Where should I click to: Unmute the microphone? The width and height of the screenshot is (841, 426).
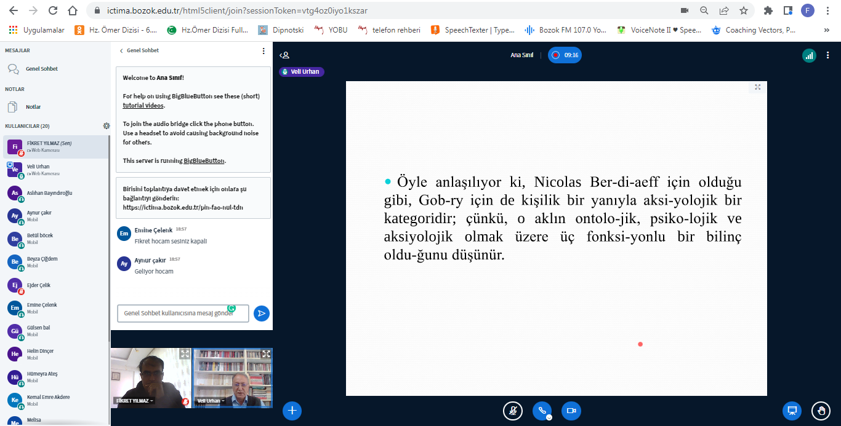512,411
